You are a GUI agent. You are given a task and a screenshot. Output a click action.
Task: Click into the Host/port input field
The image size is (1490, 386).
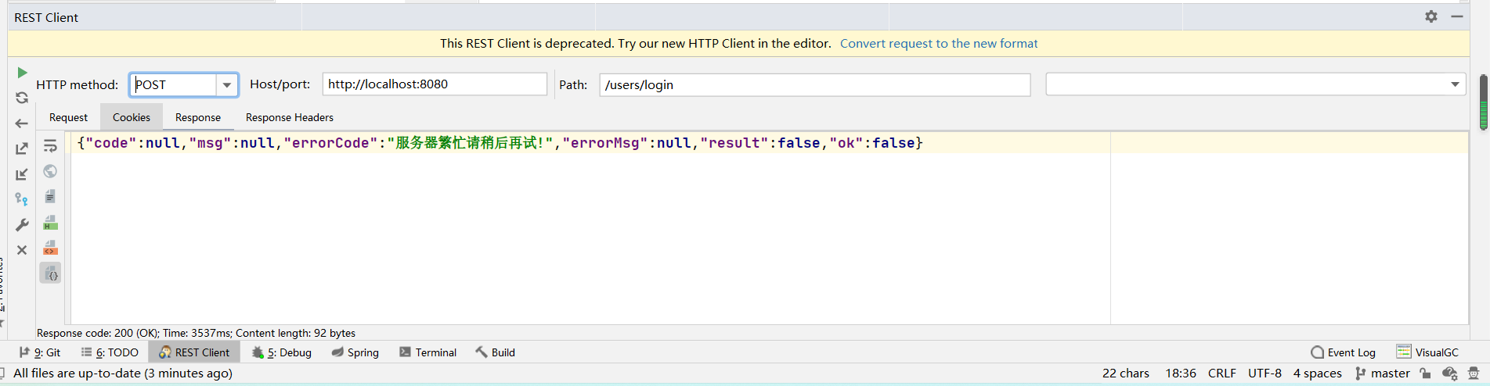435,84
